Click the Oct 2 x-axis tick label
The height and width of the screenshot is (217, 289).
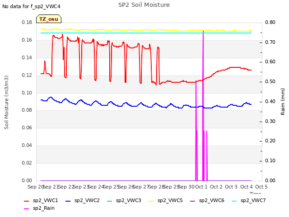coord(216,187)
